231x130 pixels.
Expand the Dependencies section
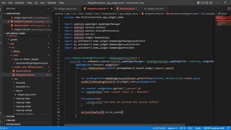tap(28, 124)
